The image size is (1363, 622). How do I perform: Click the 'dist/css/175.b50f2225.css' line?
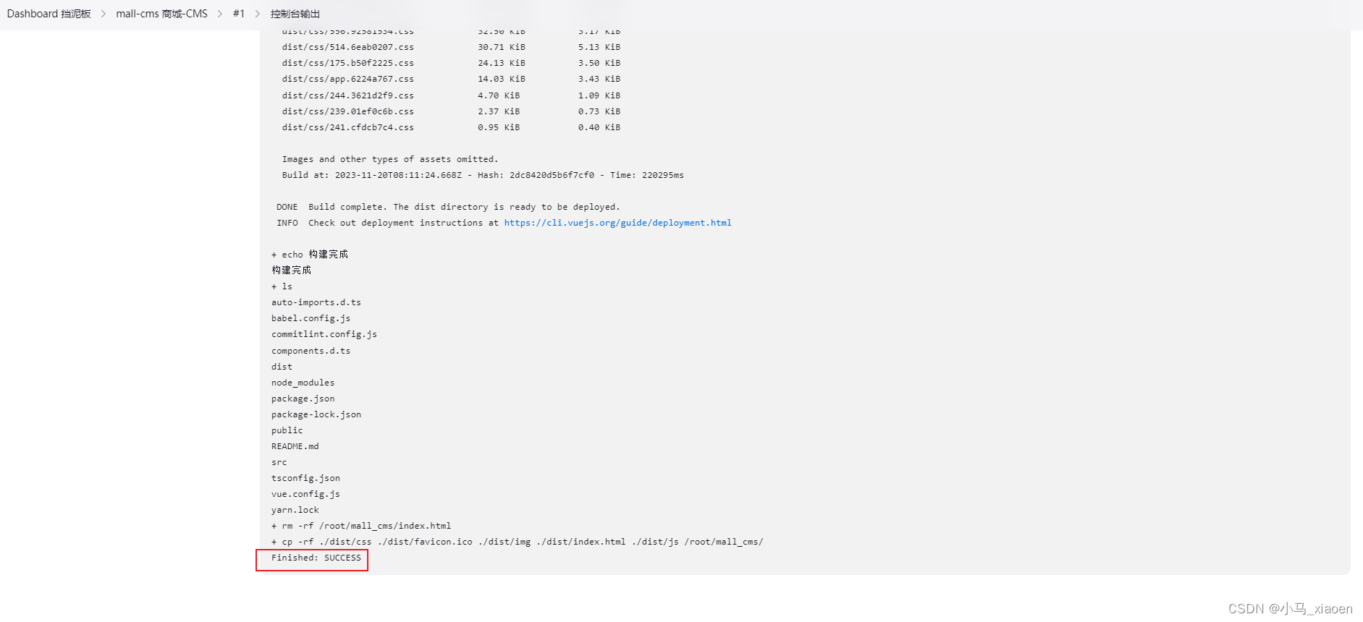348,63
